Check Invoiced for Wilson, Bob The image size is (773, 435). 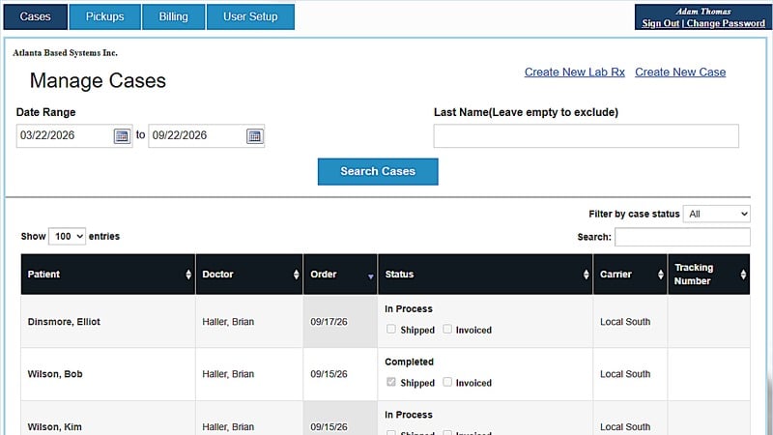(447, 382)
